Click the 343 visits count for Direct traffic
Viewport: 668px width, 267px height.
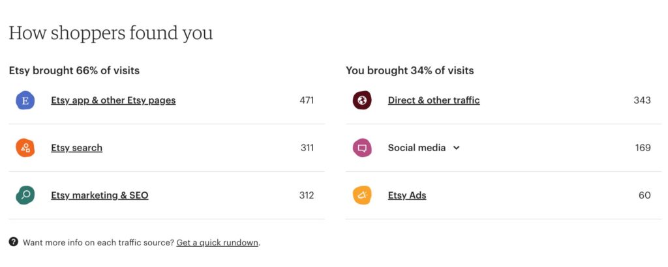click(642, 100)
